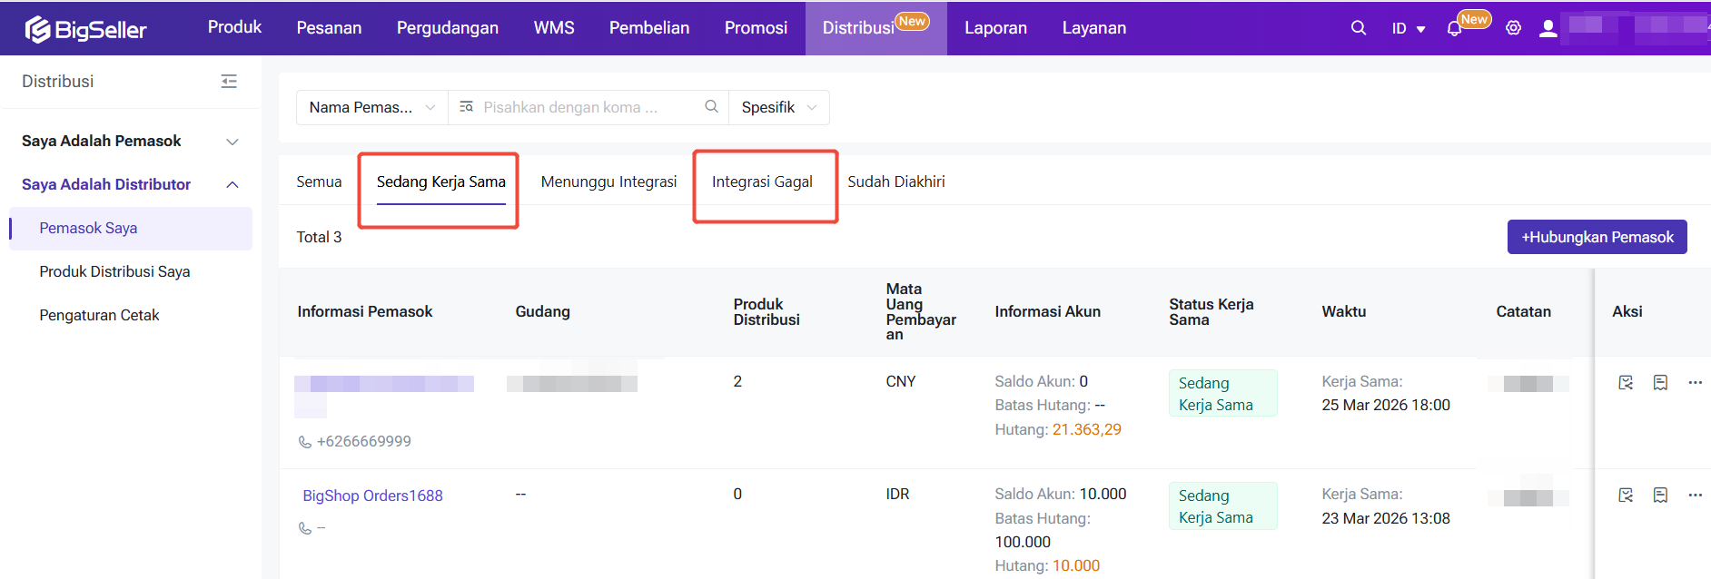Open the notifications bell
Image resolution: width=1711 pixels, height=579 pixels.
pos(1454,29)
